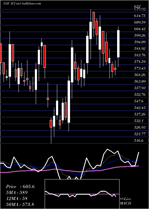Viewport: 149px width, 209px height.
Task: Click inside the MACD inset chart box
Action: click(82, 194)
